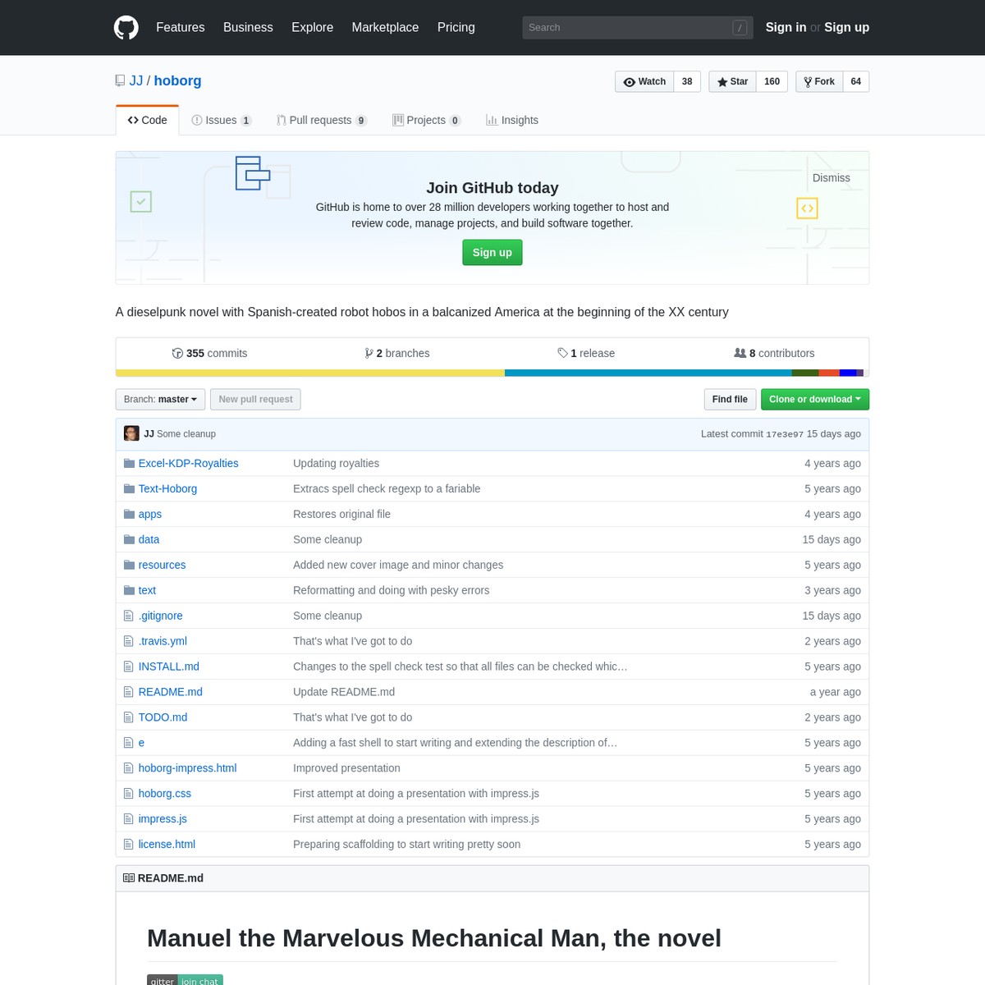Open the Excel-KDP-Royalties folder link

click(188, 463)
